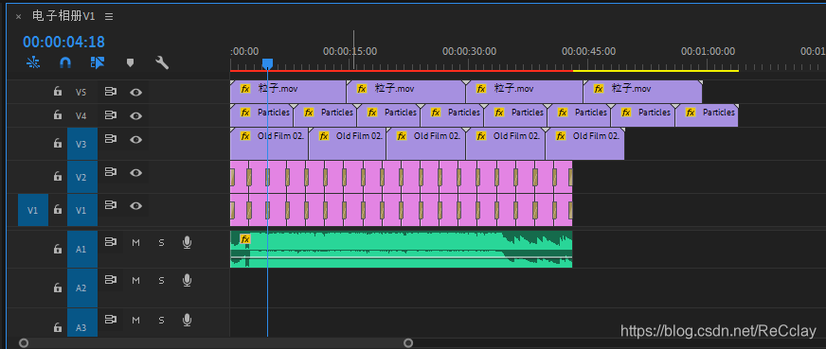
Task: Click fx badge on A1 audio clip
Action: [245, 239]
